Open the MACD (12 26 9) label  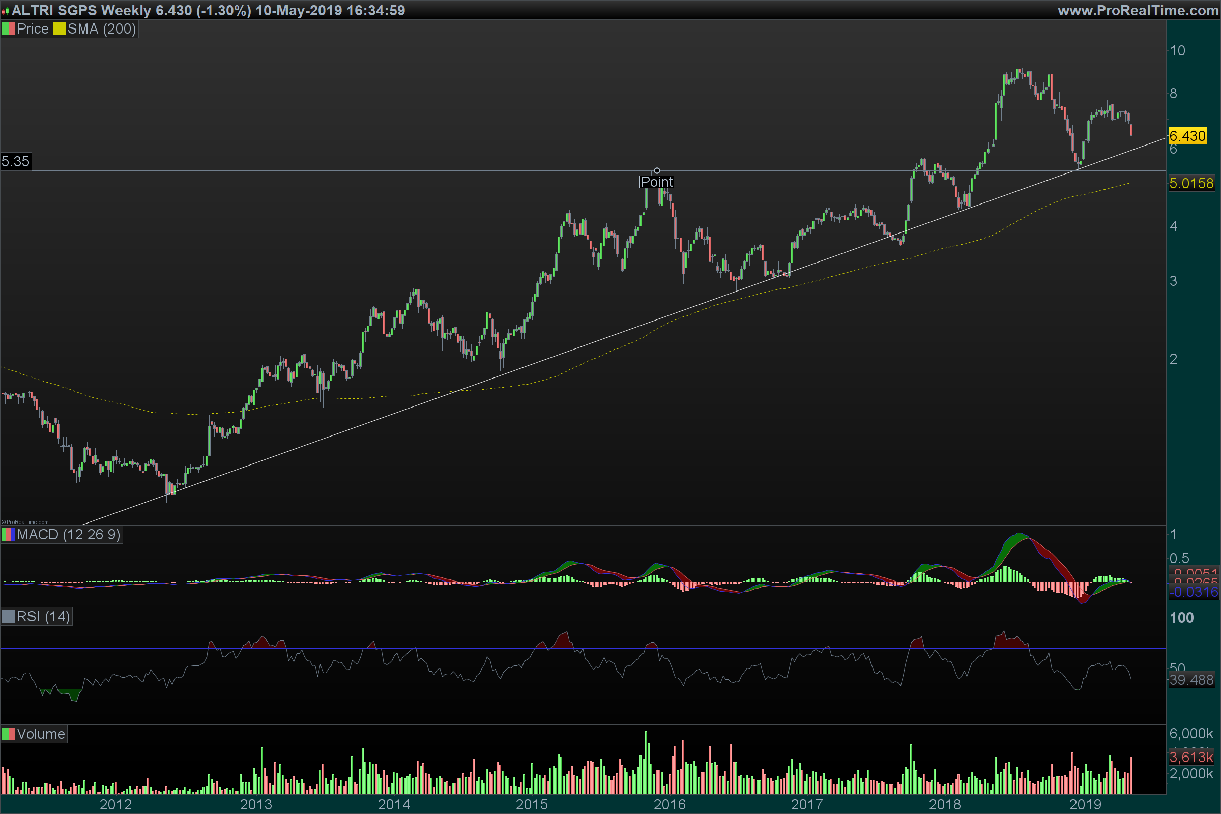[69, 535]
